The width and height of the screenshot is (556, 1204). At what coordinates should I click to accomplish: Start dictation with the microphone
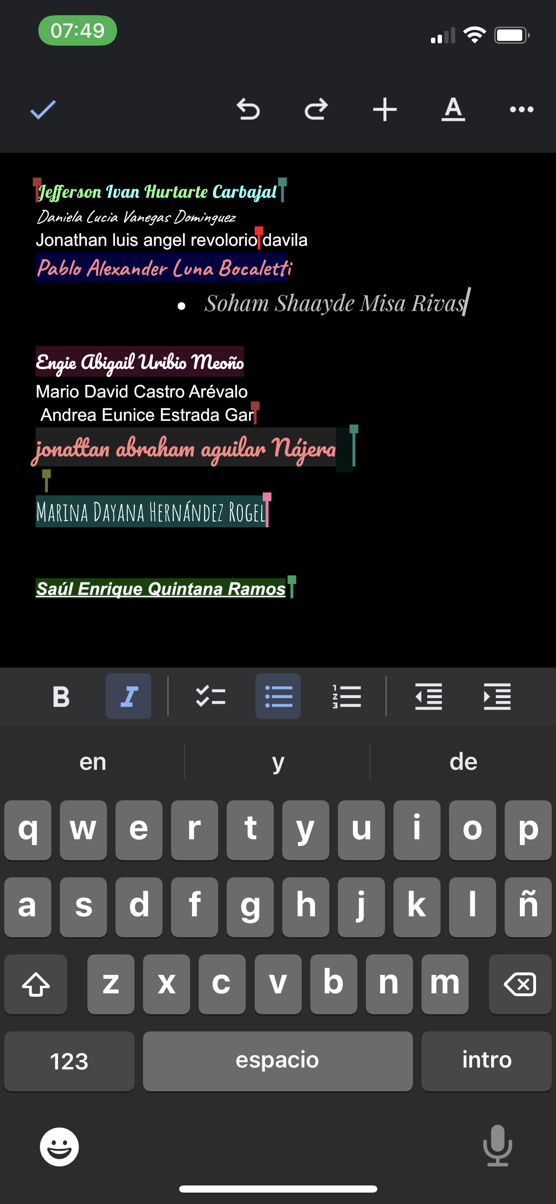click(x=498, y=1146)
